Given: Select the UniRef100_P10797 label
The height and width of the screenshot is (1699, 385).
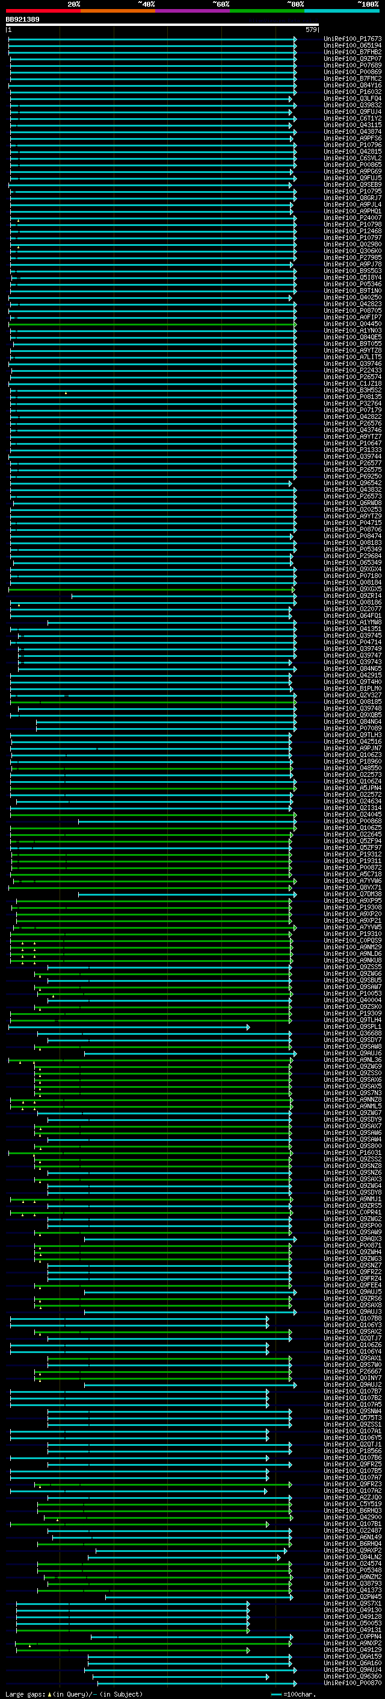Looking at the screenshot, I should pos(353,237).
